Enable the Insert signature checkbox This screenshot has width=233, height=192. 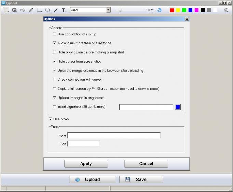coord(54,107)
